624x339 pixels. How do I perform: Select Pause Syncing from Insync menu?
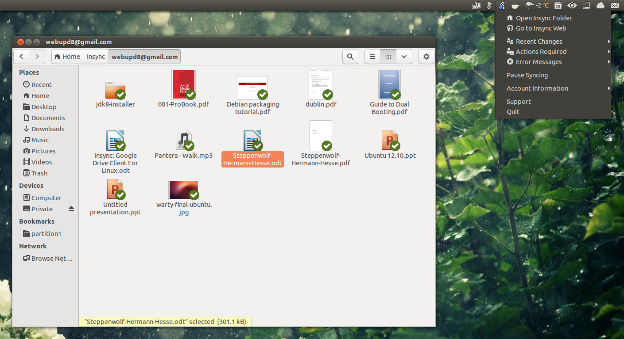(527, 75)
